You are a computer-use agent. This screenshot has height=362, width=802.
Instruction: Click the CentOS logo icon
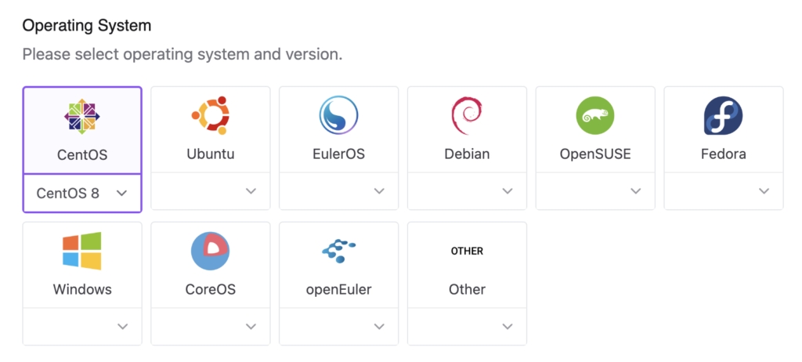click(82, 116)
